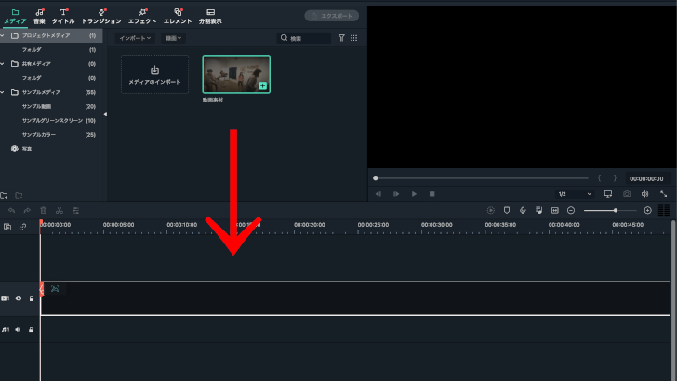Click the voiceover microphone icon
Viewport: 677px width, 381px height.
click(523, 211)
